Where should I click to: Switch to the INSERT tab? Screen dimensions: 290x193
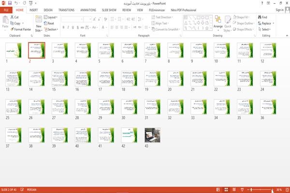[x=33, y=10]
